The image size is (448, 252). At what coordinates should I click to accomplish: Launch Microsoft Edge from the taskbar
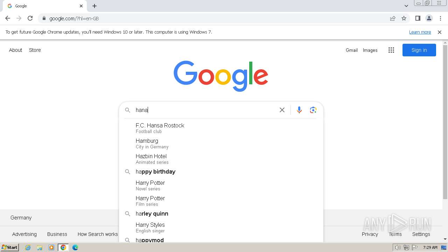[x=75, y=247]
